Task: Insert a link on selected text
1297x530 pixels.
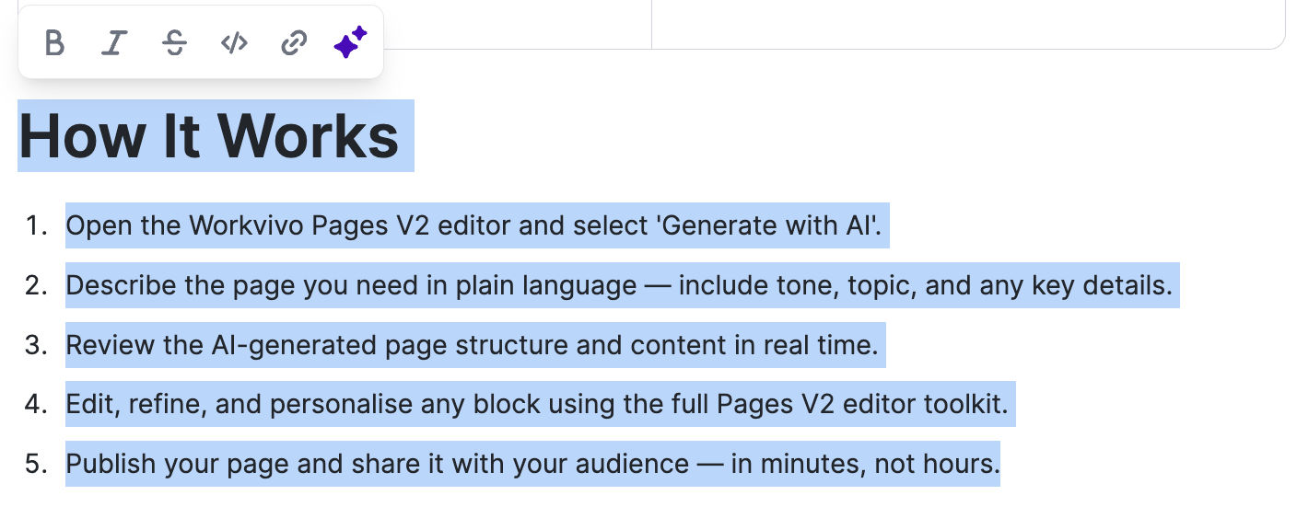Action: [x=293, y=42]
